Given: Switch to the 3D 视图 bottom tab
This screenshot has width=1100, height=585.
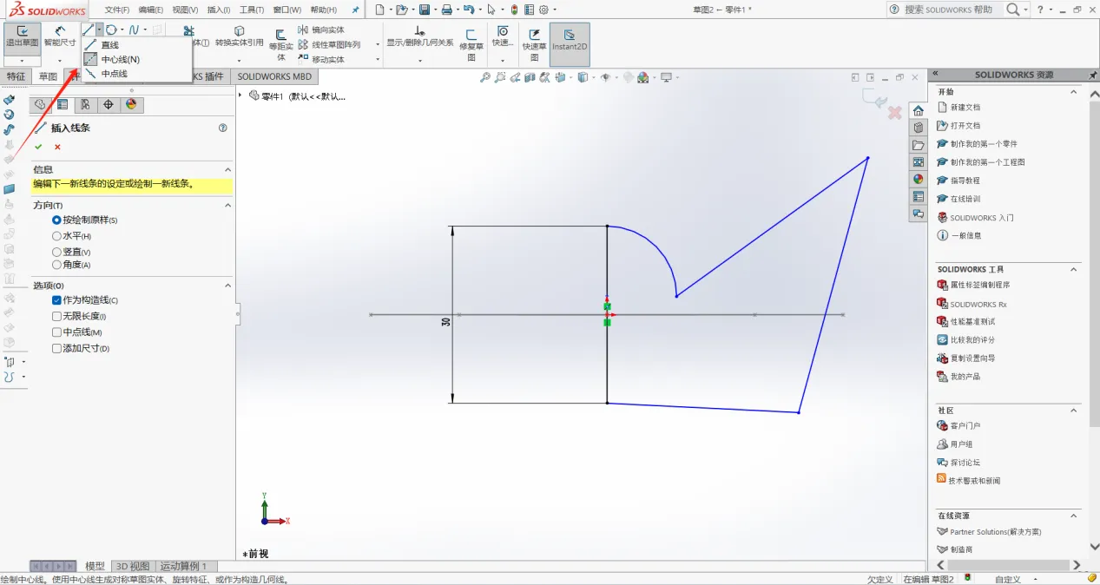Looking at the screenshot, I should [133, 566].
